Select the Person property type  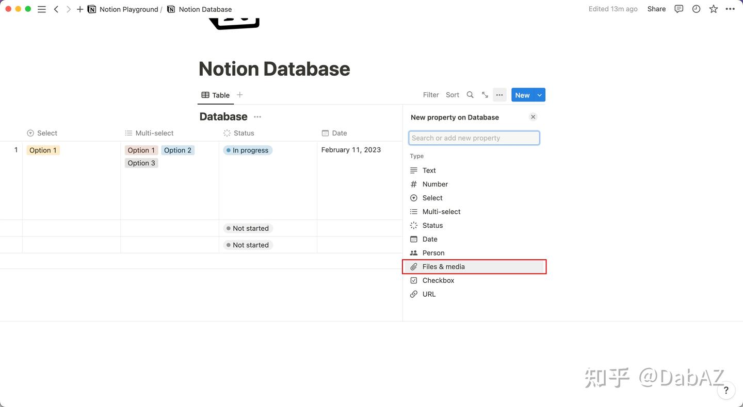[433, 252]
